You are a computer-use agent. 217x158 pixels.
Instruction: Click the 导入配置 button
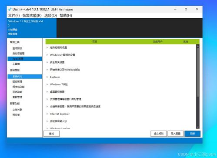point(176,134)
